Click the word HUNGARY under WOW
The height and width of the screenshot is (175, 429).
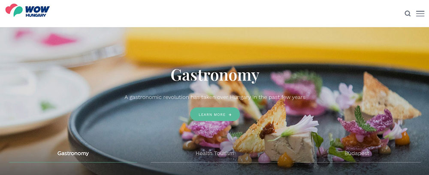[x=36, y=15]
